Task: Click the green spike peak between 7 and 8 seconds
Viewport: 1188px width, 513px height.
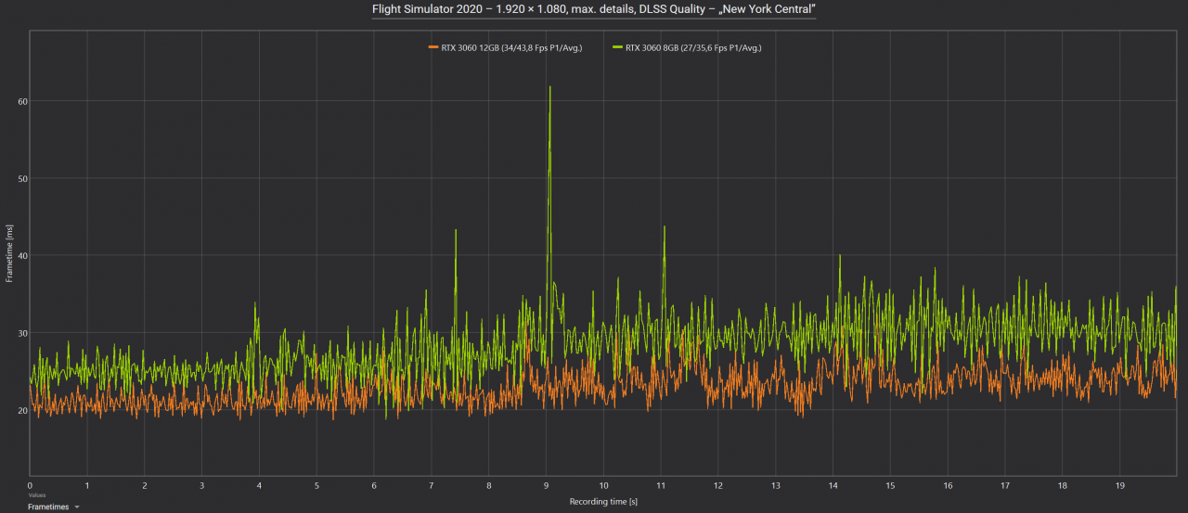Action: tap(456, 231)
